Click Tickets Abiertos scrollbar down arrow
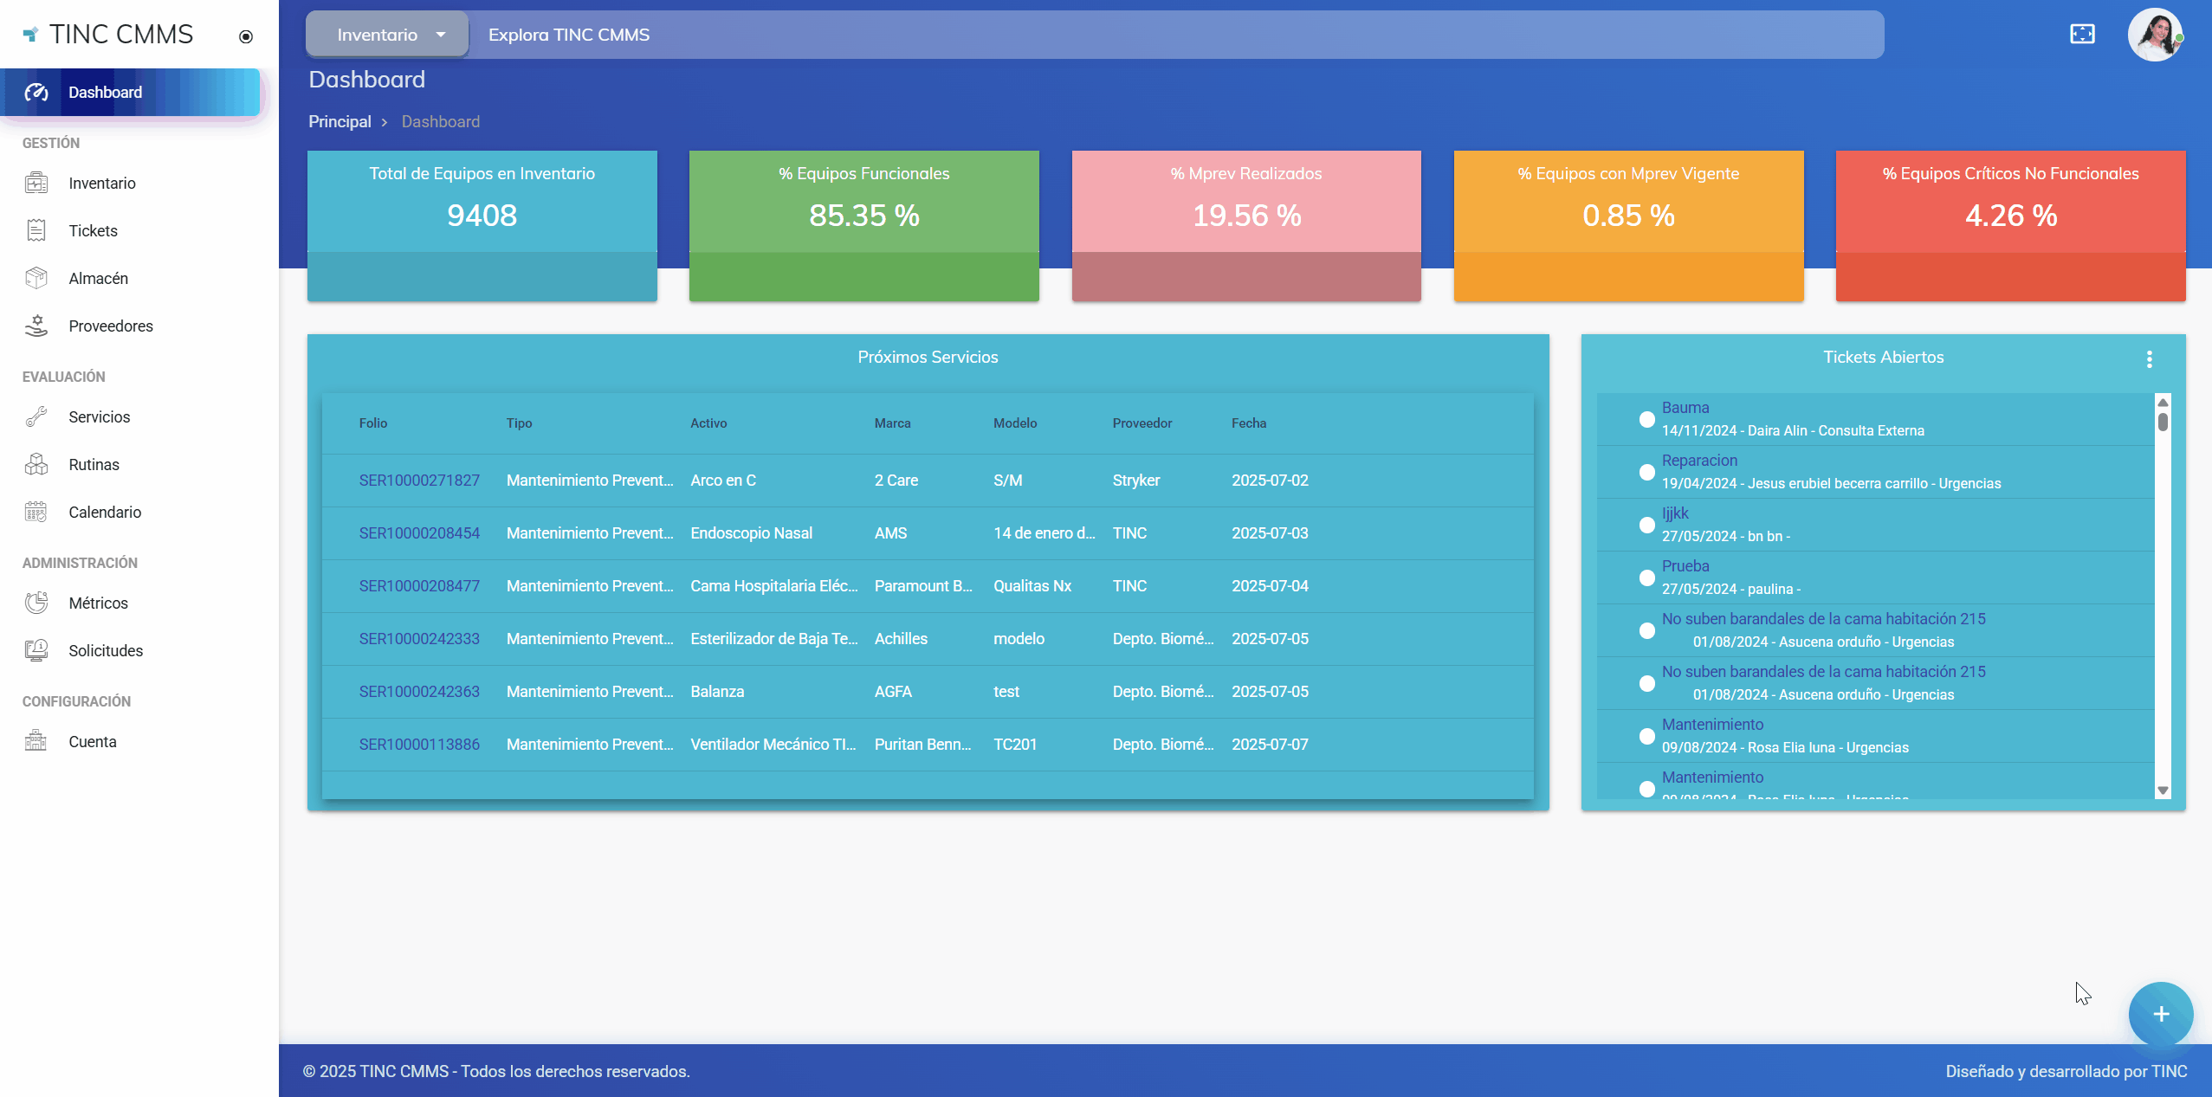The height and width of the screenshot is (1097, 2212). (x=2163, y=790)
